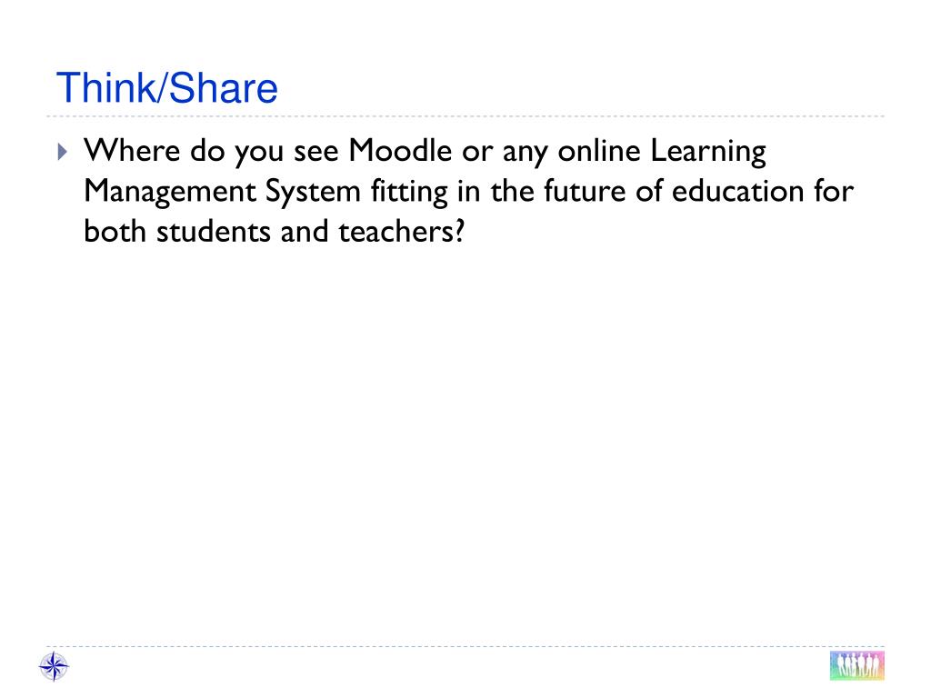This screenshot has width=931, height=698.
Task: Click the word 'Where' starting the question
Action: [x=132, y=150]
